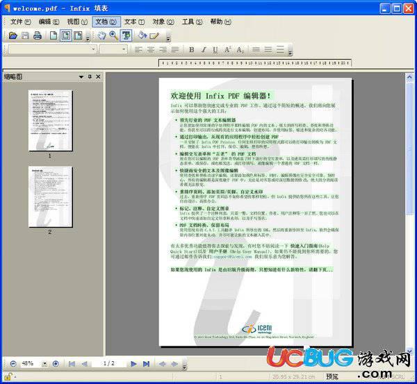Open the 对象 (O) menu

163,22
